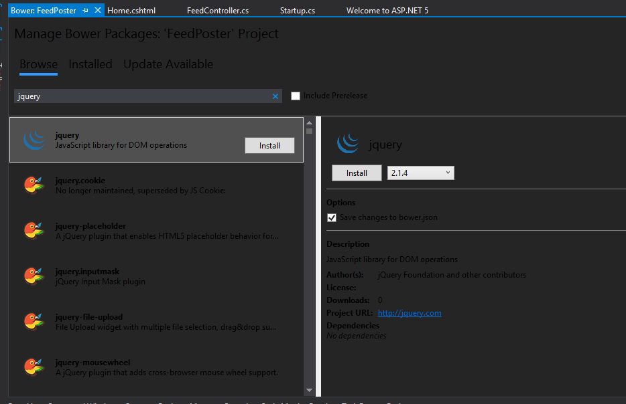Click the jquery-mousewheel bird icon

point(34,367)
